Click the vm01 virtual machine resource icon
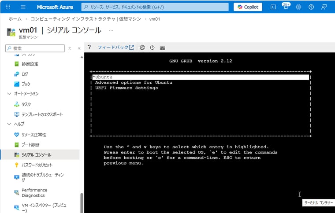This screenshot has width=335, height=213. (11, 32)
